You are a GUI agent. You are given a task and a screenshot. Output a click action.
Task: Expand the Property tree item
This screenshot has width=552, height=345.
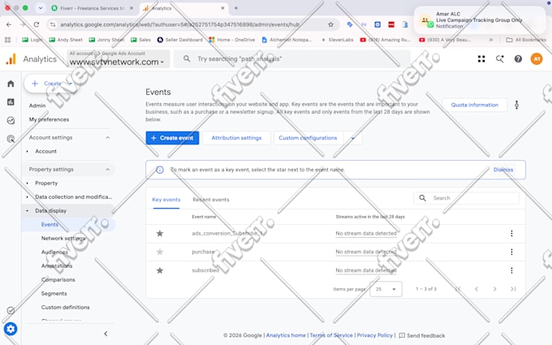pyautogui.click(x=27, y=183)
